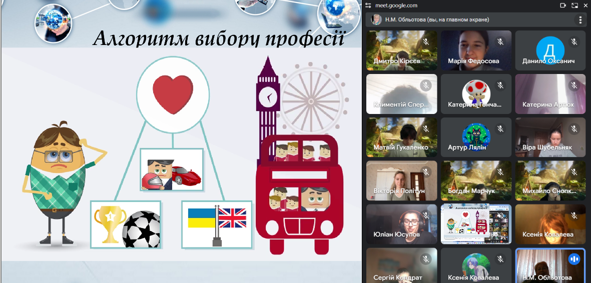Click the meet.google.com address text

click(396, 5)
